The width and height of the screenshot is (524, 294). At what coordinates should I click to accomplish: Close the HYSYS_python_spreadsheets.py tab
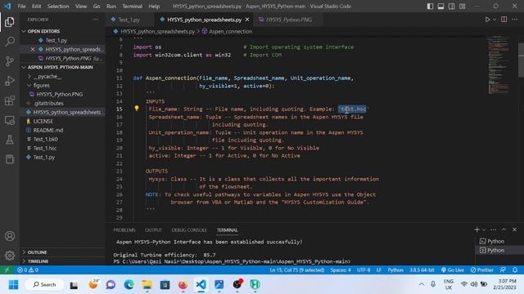tap(247, 20)
